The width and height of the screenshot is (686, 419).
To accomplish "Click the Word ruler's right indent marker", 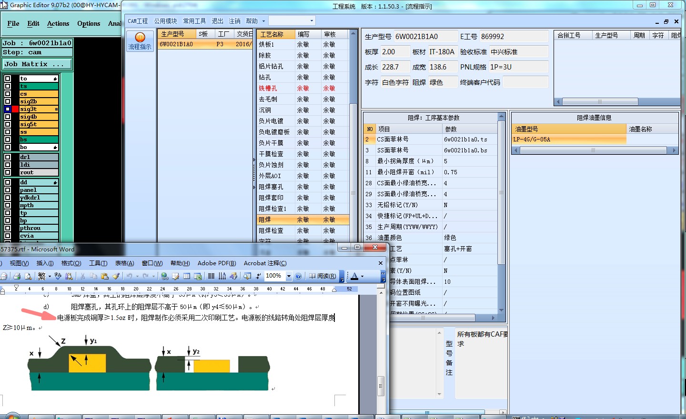I will click(x=334, y=290).
